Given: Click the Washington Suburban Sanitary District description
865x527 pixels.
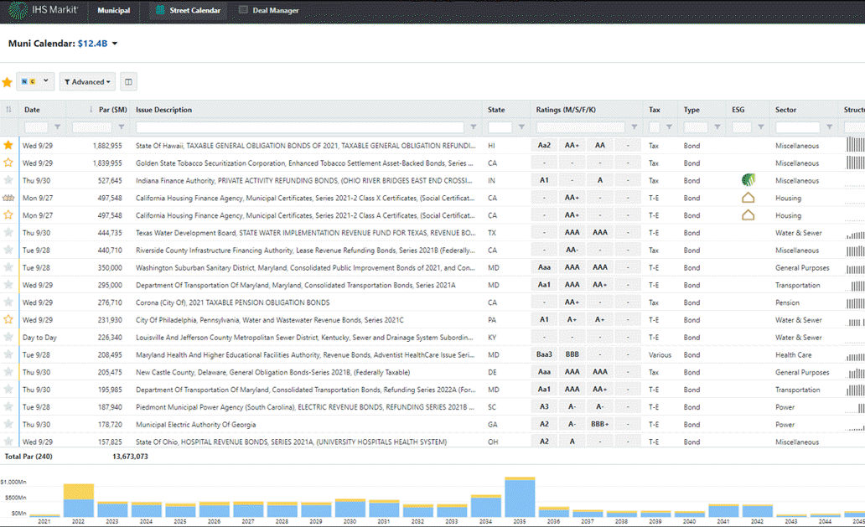Looking at the screenshot, I should coord(305,268).
